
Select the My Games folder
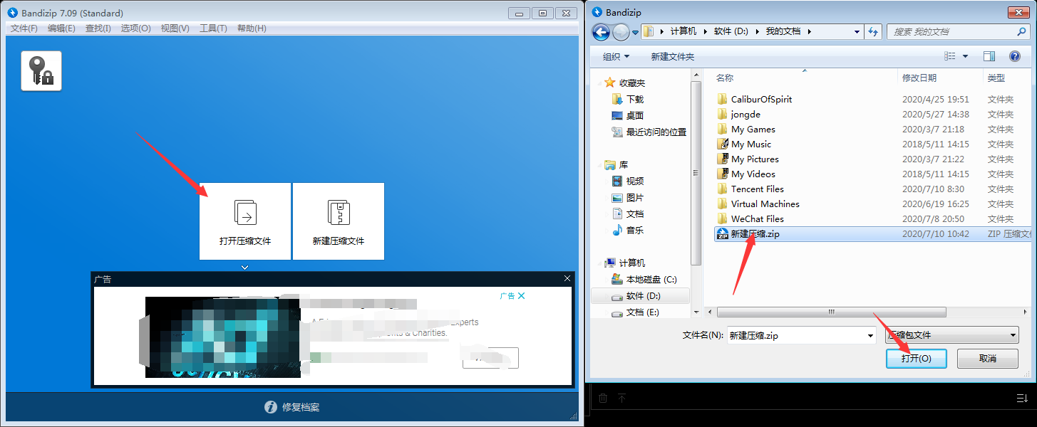[753, 129]
